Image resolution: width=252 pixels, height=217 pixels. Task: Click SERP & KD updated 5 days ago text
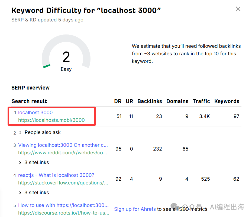tap(47, 20)
